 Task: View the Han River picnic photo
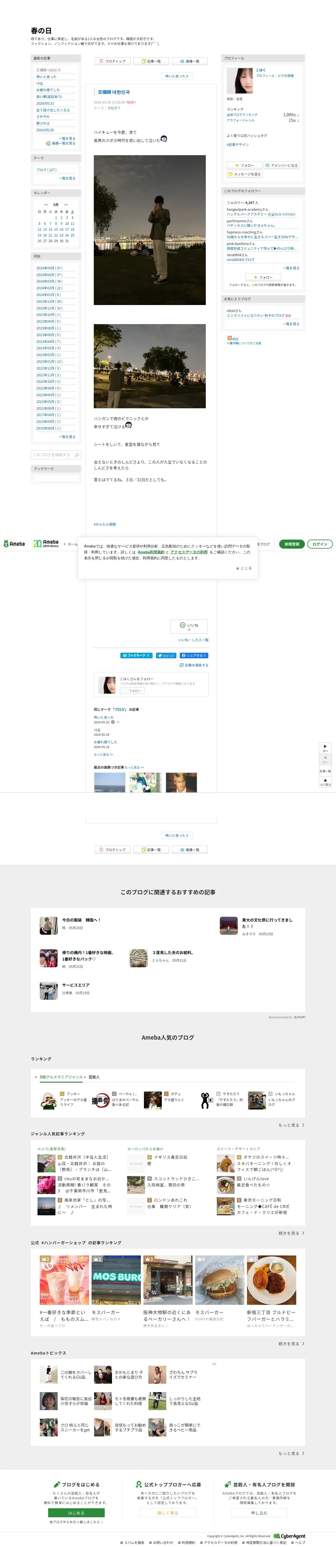click(150, 366)
